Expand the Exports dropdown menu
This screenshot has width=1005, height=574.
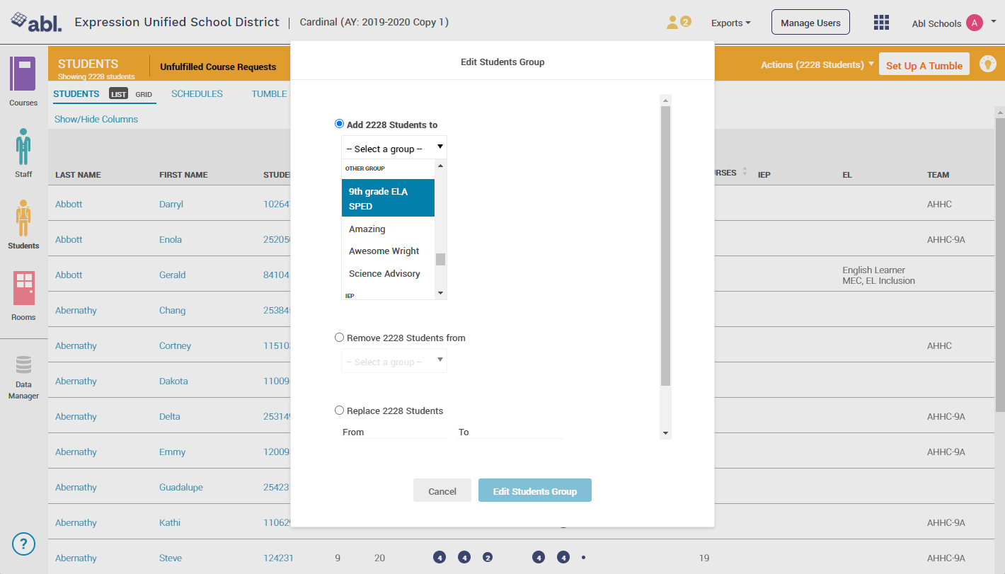(x=730, y=23)
